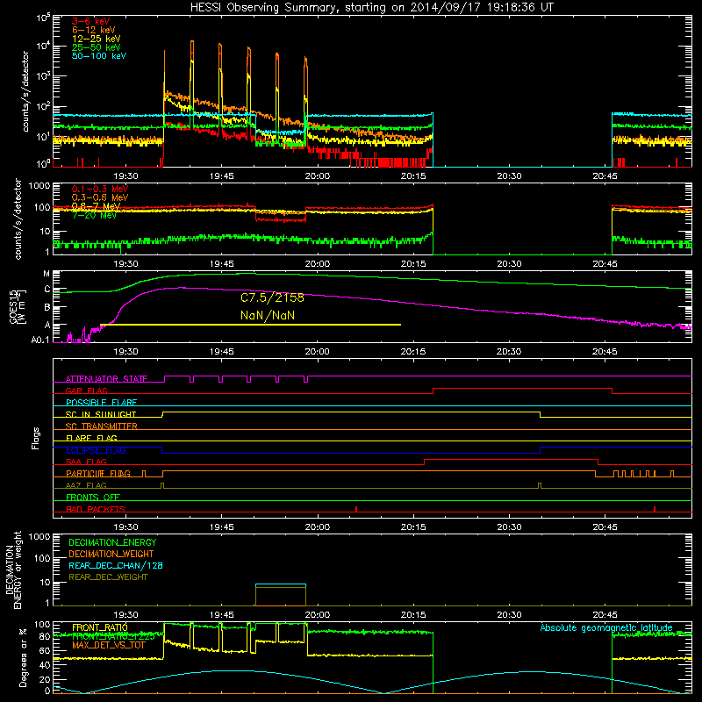
Task: Click the 20:15 tick under the GOES15 panel
Action: pyautogui.click(x=413, y=352)
